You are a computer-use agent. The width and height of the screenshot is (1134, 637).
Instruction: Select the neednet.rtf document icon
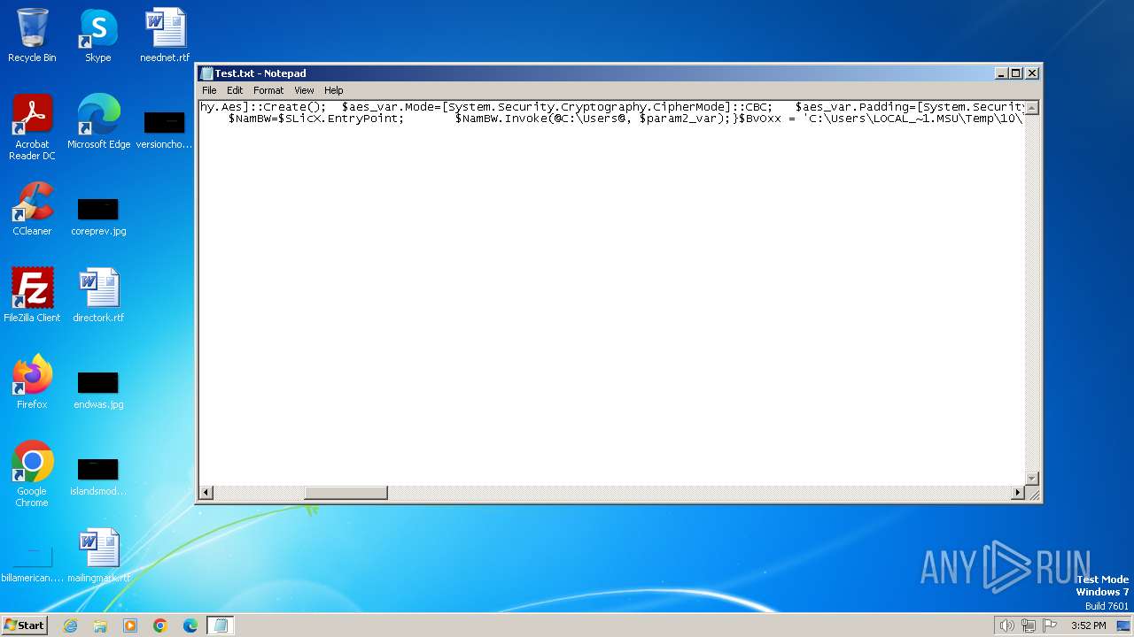pos(165,35)
